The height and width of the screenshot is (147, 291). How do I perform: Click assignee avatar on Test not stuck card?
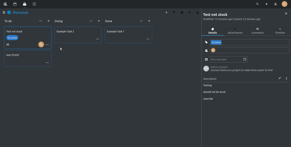tap(41, 44)
